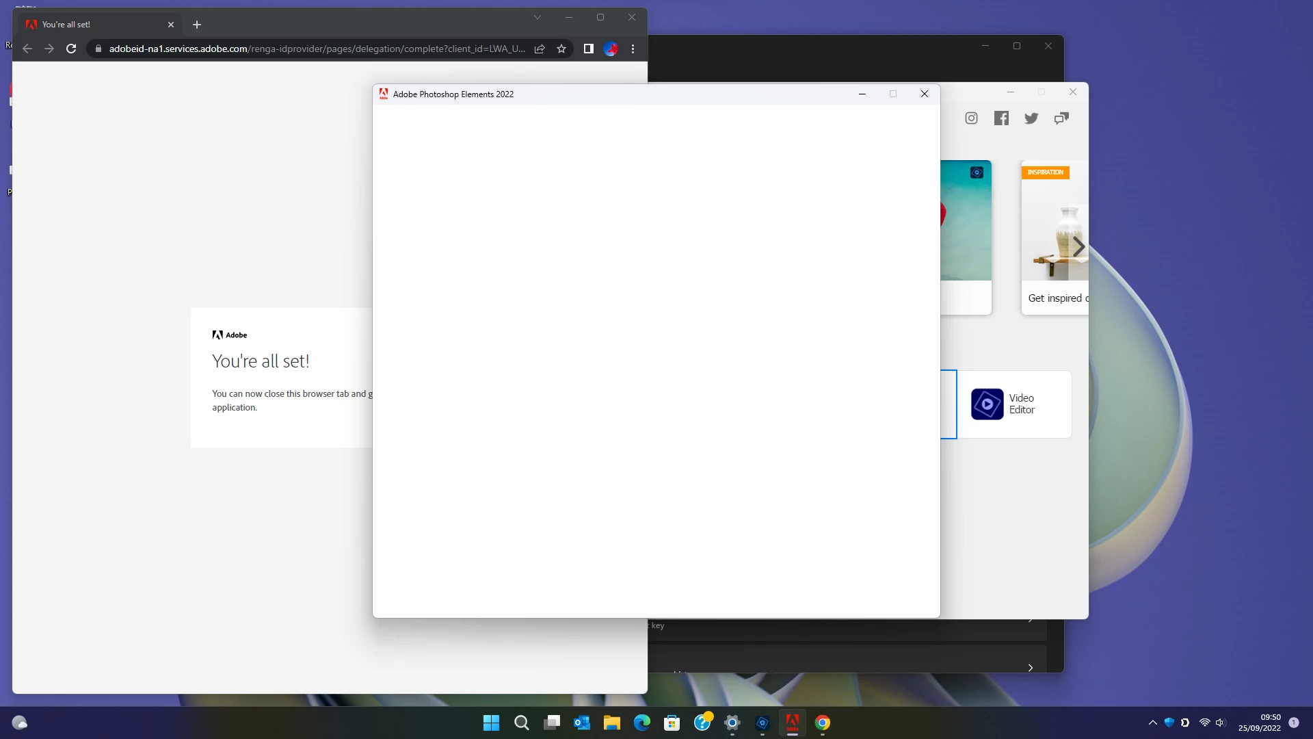Toggle the Chrome side panel button
1313x739 pixels.
click(x=588, y=49)
